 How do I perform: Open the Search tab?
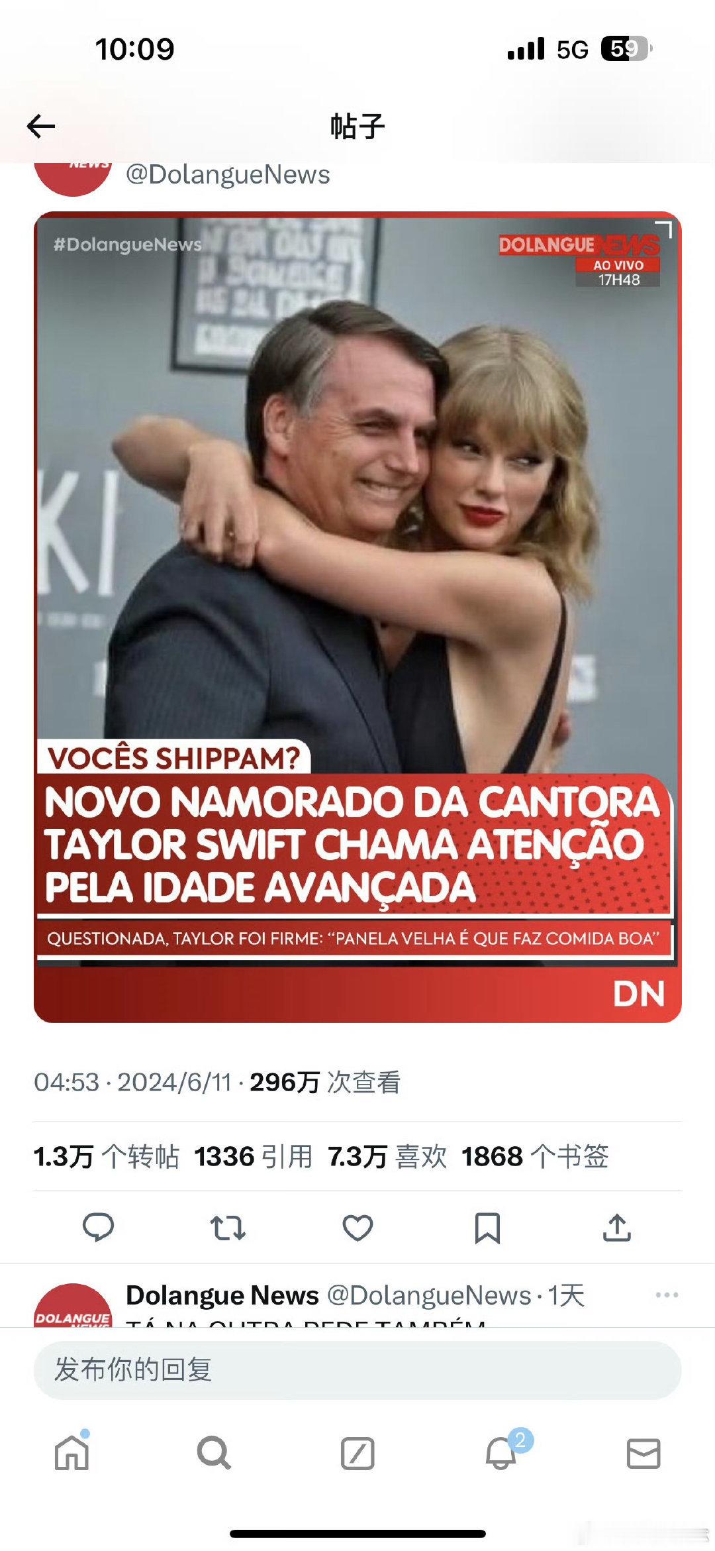point(214,1454)
